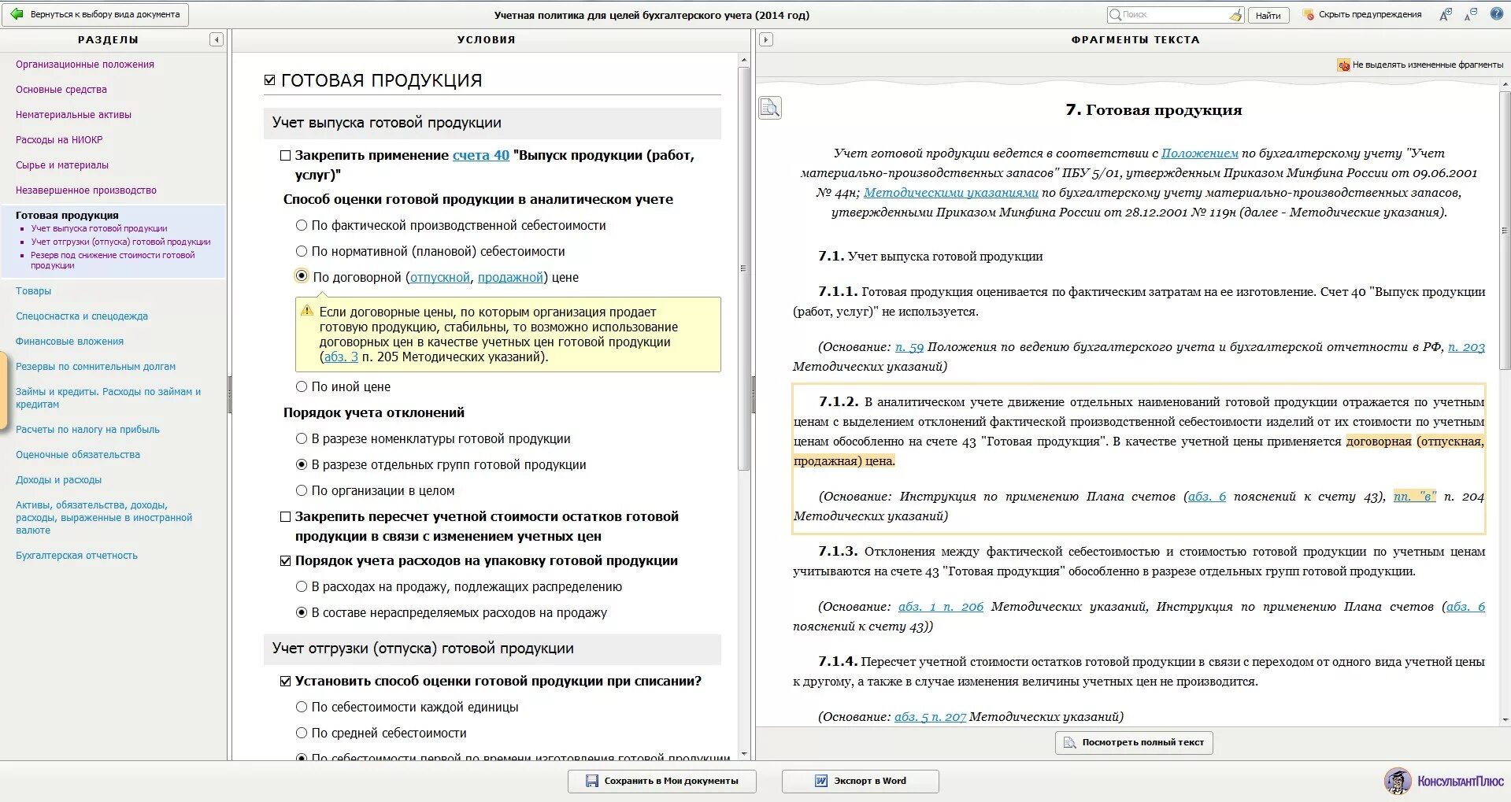Select 'По договорной цене' radio button

301,275
